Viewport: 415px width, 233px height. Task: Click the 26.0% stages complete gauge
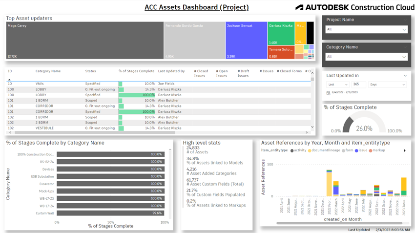[x=364, y=122]
